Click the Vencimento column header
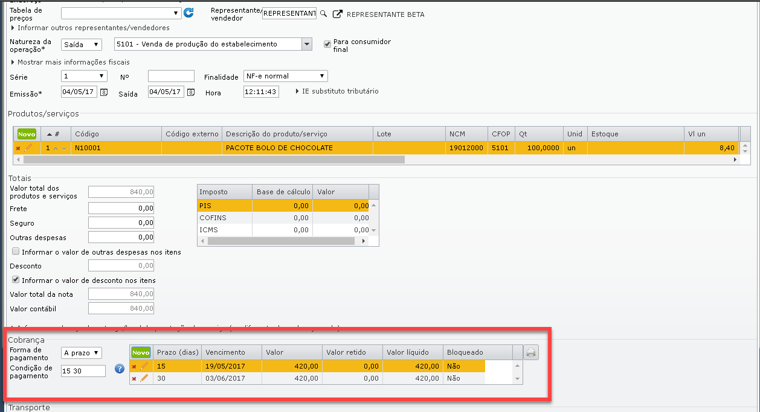 (x=231, y=352)
